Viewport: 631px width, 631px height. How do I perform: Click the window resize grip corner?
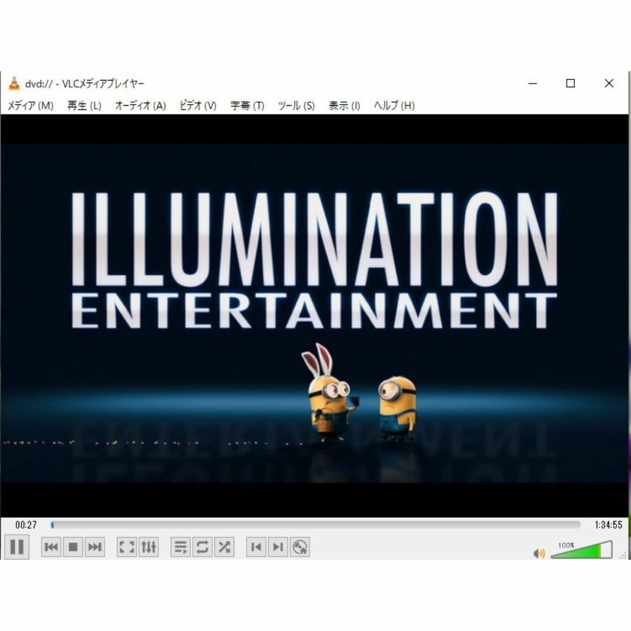pos(623,555)
